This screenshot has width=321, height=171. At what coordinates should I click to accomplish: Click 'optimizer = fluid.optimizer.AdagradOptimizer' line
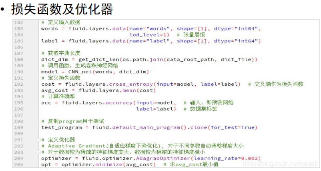tap(116, 159)
